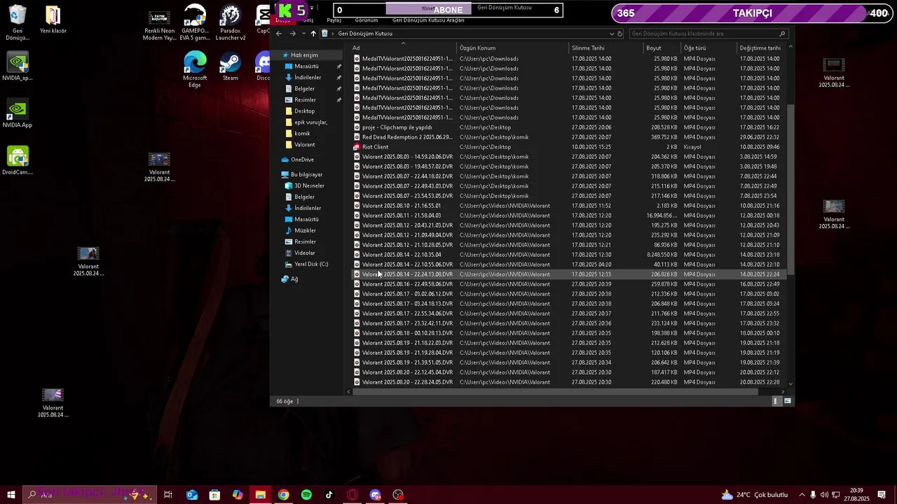Go up one folder level arrow
This screenshot has height=504, width=897.
pyautogui.click(x=313, y=34)
